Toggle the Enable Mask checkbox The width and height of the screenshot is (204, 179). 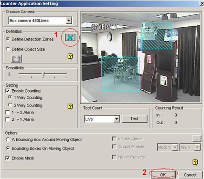pos(8,158)
